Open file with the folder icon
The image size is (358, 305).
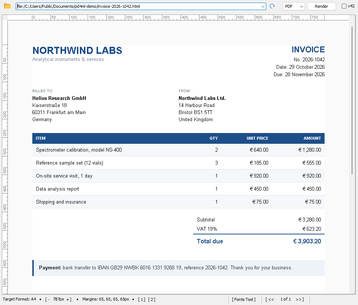[7, 6]
